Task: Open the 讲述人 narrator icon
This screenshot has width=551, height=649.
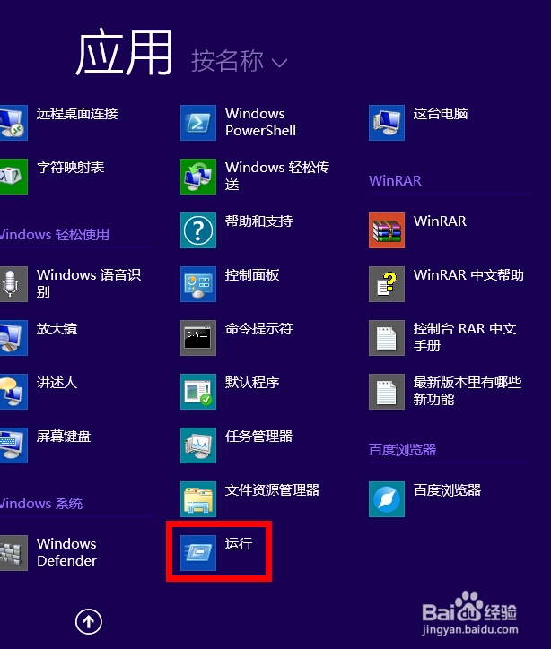Action: pos(13,392)
